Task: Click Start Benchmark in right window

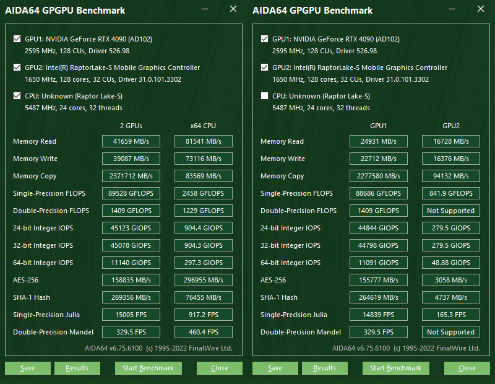Action: 396,368
